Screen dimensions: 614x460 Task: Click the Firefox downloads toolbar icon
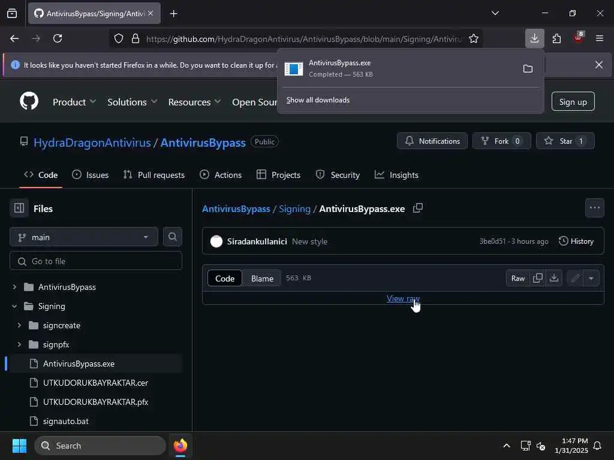(534, 38)
